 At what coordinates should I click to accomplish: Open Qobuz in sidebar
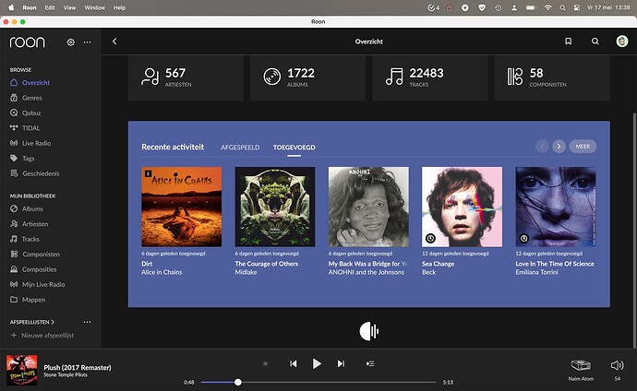[x=26, y=113]
